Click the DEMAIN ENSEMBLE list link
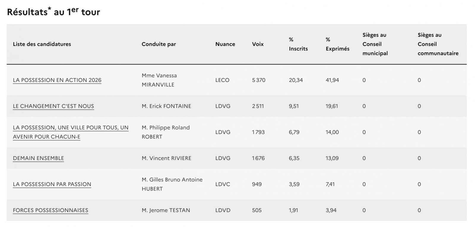This screenshot has width=475, height=227. point(38,158)
